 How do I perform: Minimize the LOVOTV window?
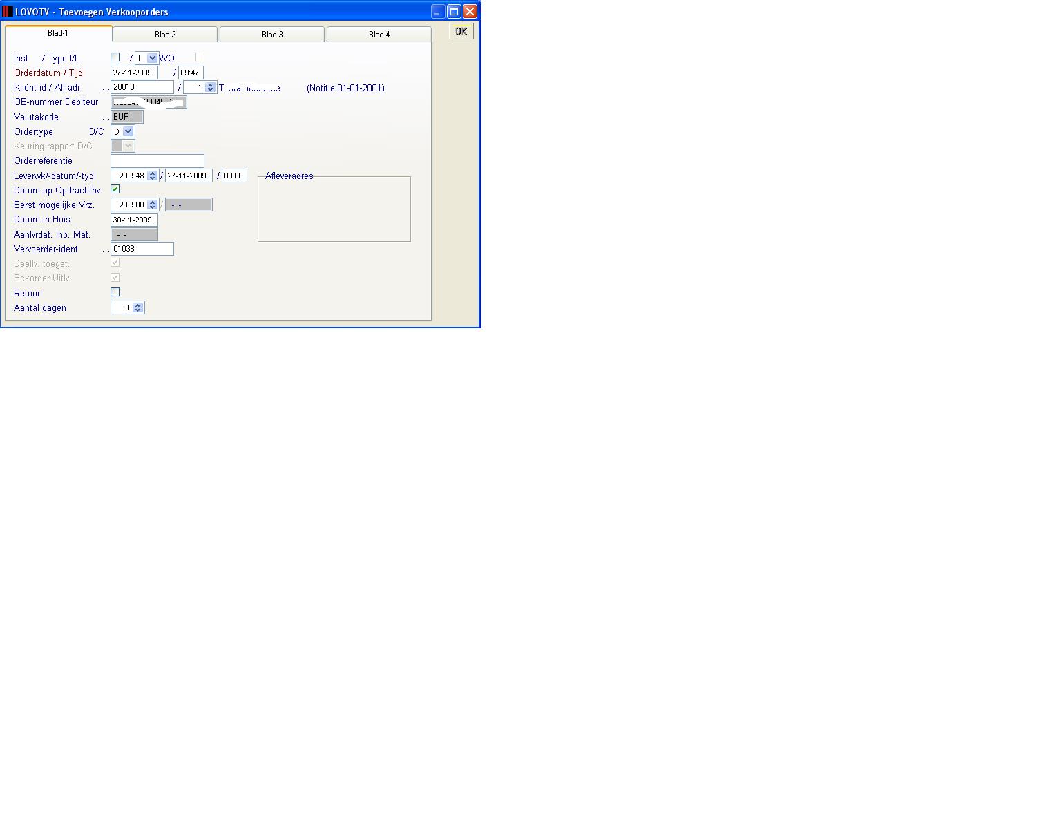[438, 11]
